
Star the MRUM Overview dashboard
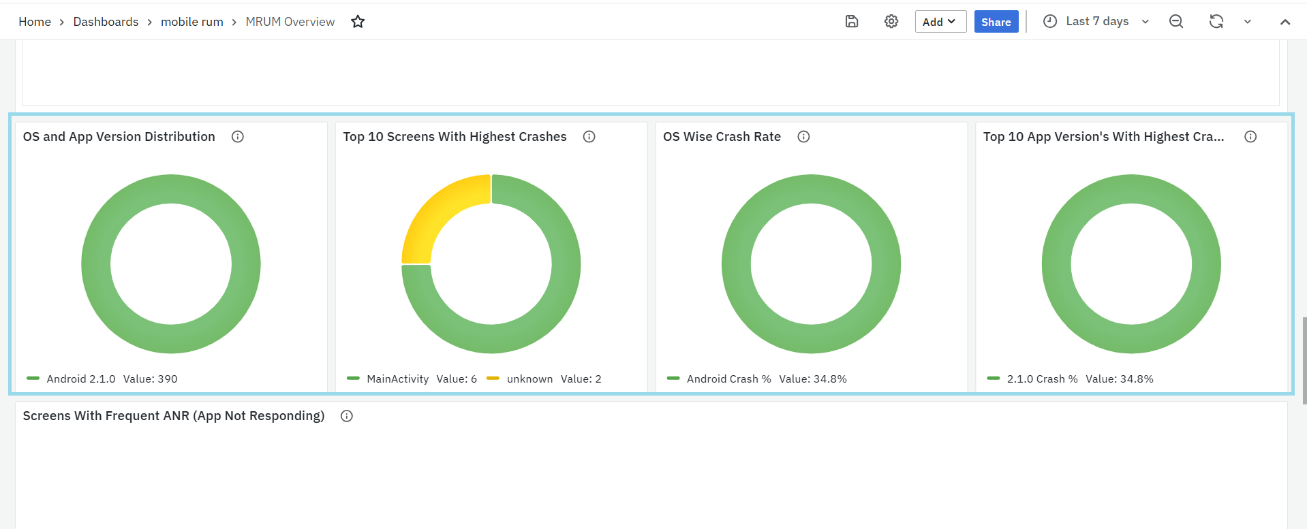[358, 22]
